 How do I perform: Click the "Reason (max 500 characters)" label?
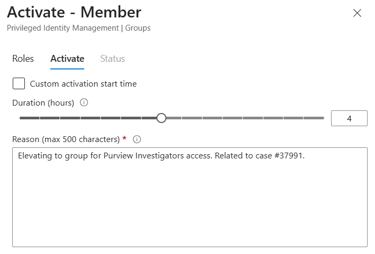pyautogui.click(x=66, y=139)
